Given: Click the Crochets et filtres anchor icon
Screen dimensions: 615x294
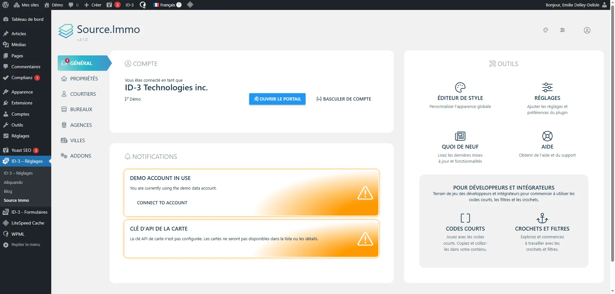Looking at the screenshot, I should [x=542, y=218].
